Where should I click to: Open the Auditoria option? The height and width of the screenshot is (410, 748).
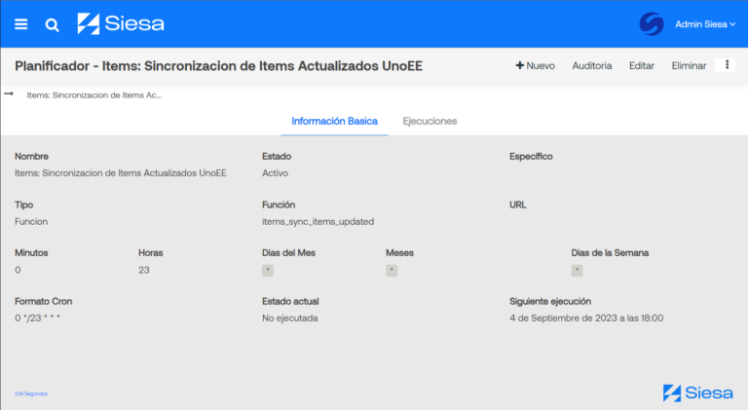point(592,66)
